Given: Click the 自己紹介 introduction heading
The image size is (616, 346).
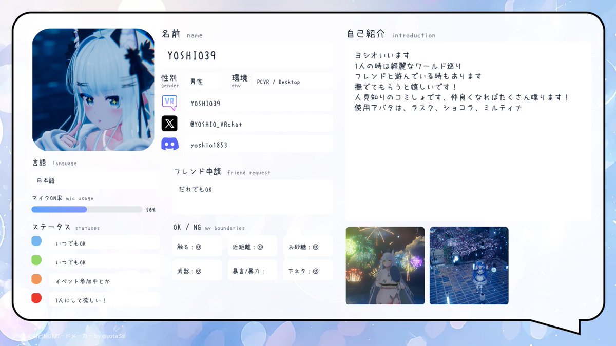Looking at the screenshot, I should (x=391, y=34).
